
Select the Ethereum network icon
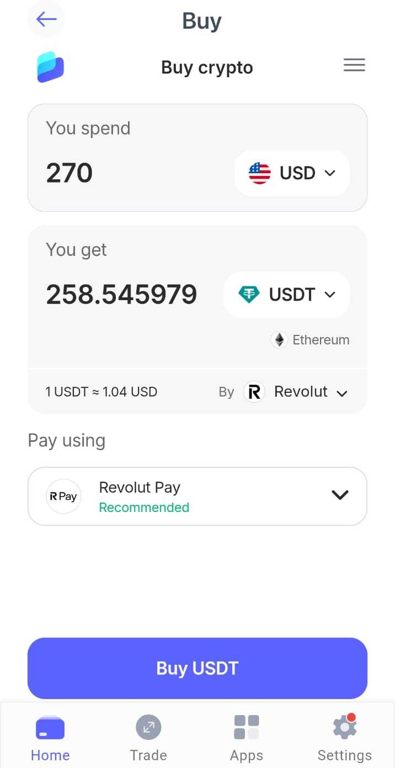click(x=279, y=340)
